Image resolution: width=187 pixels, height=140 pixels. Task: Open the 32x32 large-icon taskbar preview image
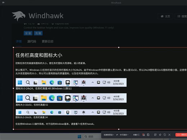71,98
